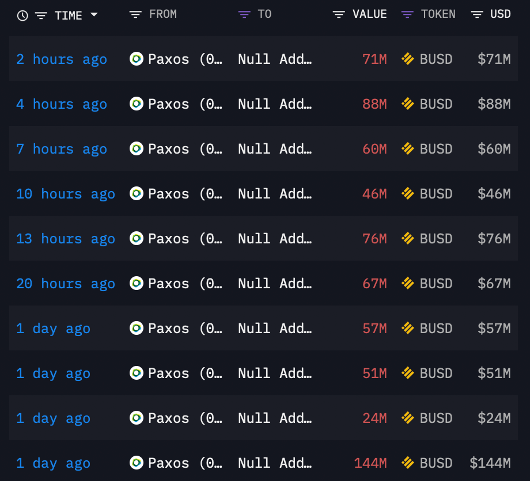Click the BUSD token icon in the 88M row
Viewport: 530px width, 481px height.
[408, 104]
